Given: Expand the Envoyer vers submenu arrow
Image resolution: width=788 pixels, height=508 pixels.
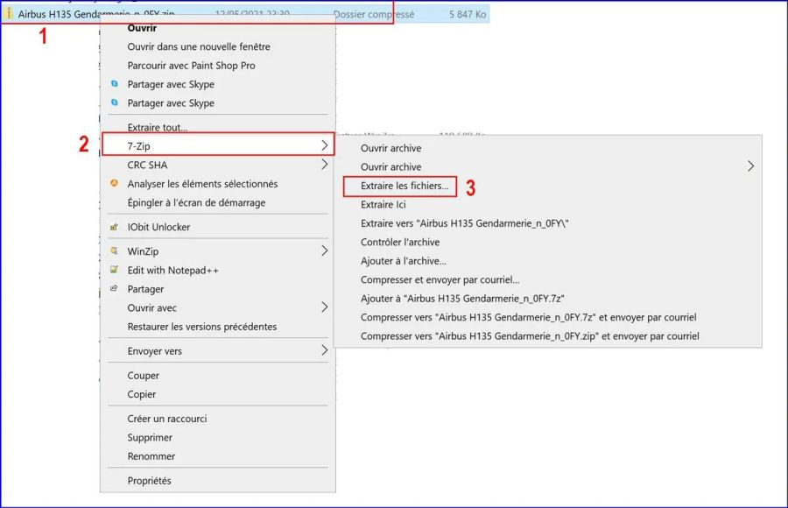Looking at the screenshot, I should point(325,350).
